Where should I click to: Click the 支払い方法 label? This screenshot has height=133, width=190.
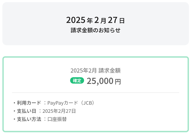pyautogui.click(x=29, y=119)
